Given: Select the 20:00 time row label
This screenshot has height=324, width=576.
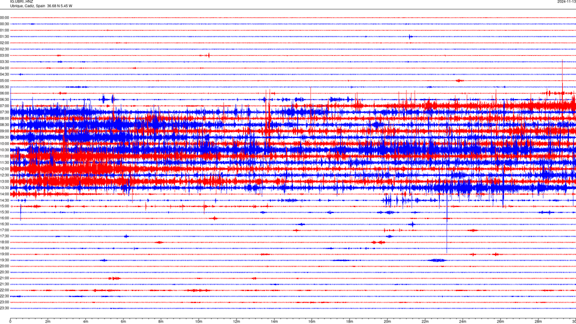Looking at the screenshot, I should click(4, 266).
